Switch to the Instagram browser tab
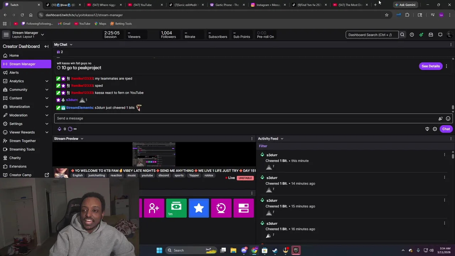Image resolution: width=455 pixels, height=256 pixels. [268, 5]
